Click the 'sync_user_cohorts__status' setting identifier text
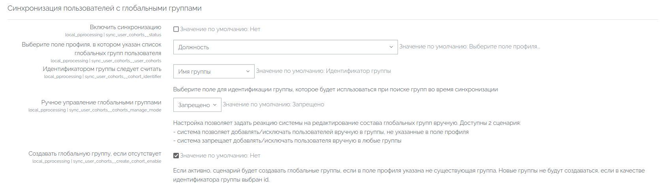670x193 pixels. [x=133, y=35]
